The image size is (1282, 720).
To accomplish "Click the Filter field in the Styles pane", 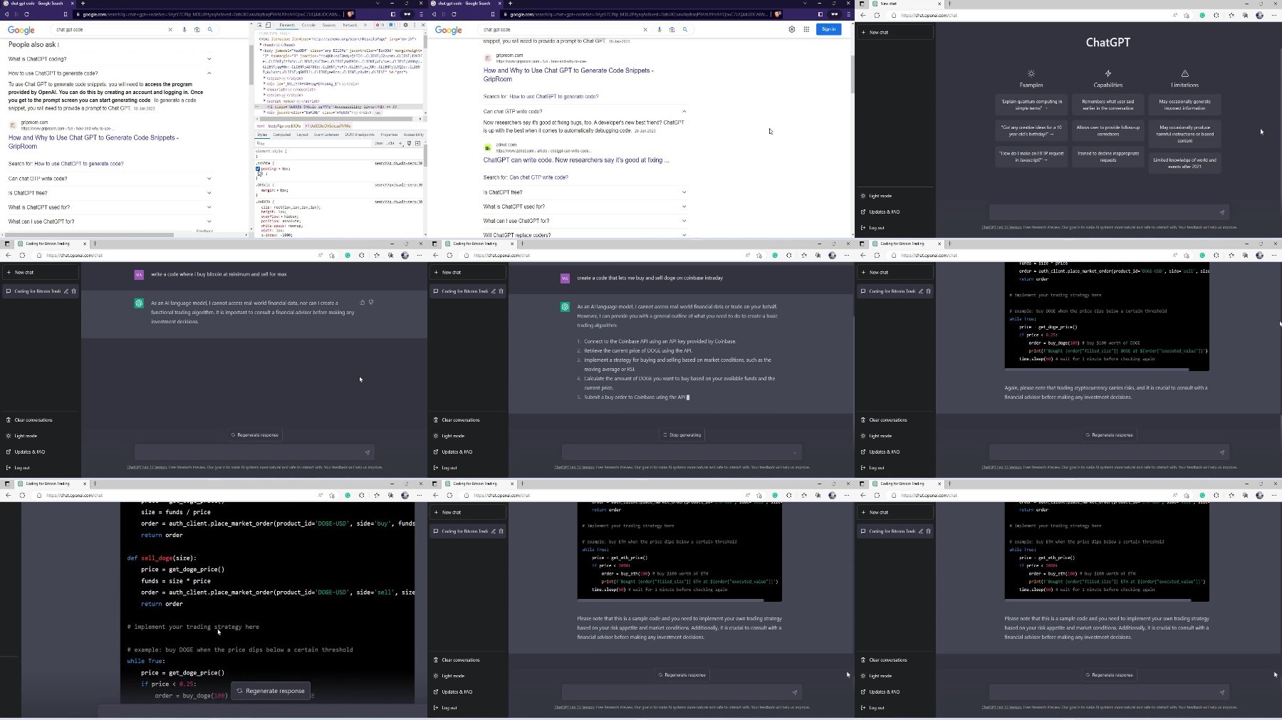I will pos(313,143).
